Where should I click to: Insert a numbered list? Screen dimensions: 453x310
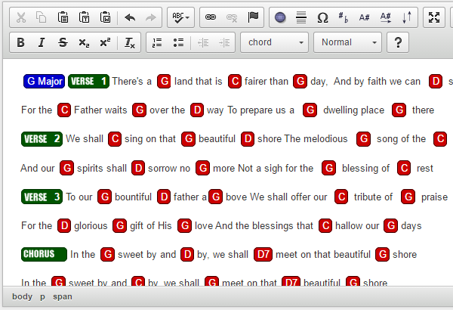click(x=157, y=42)
